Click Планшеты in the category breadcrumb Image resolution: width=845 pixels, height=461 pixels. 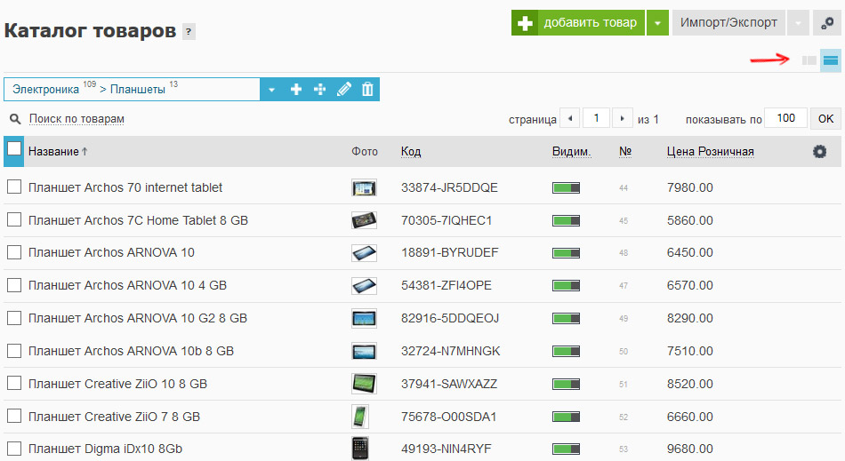(x=137, y=90)
